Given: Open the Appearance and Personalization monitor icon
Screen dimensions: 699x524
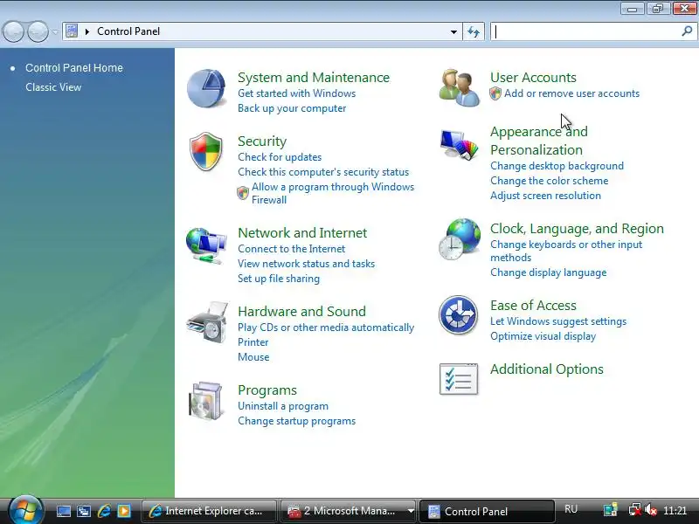Looking at the screenshot, I should point(460,144).
